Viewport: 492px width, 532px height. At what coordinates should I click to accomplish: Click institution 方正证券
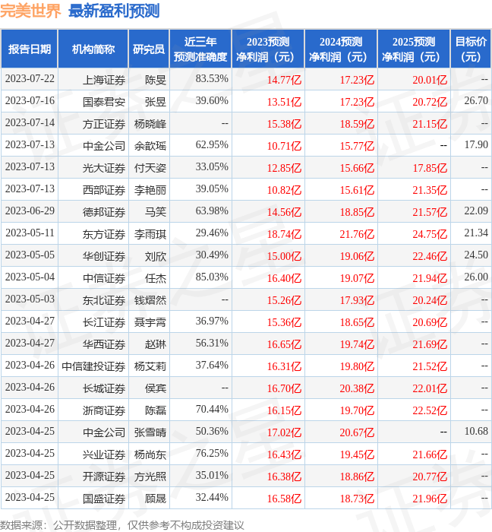pos(104,124)
